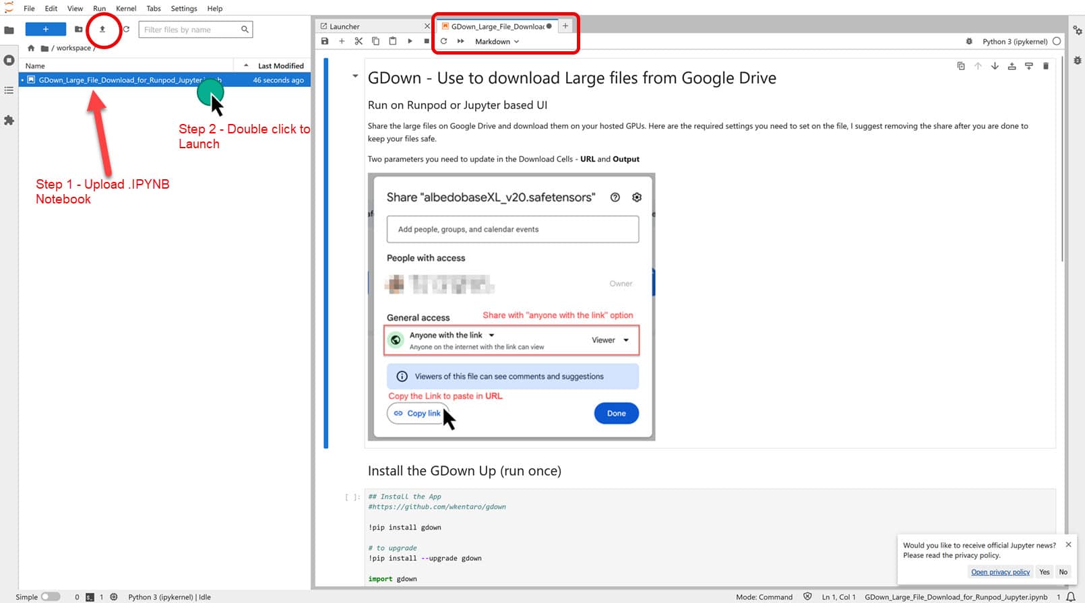Insert a cell below the active cell
Image resolution: width=1085 pixels, height=603 pixels.
(x=1029, y=66)
